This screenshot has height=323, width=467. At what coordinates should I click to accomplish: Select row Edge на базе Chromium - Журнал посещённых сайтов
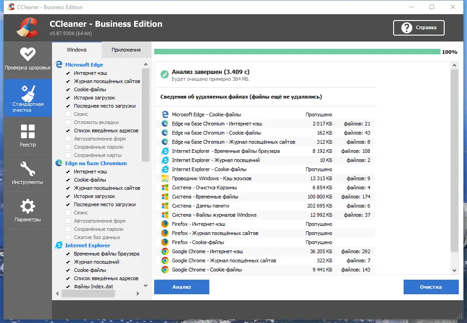[266, 142]
